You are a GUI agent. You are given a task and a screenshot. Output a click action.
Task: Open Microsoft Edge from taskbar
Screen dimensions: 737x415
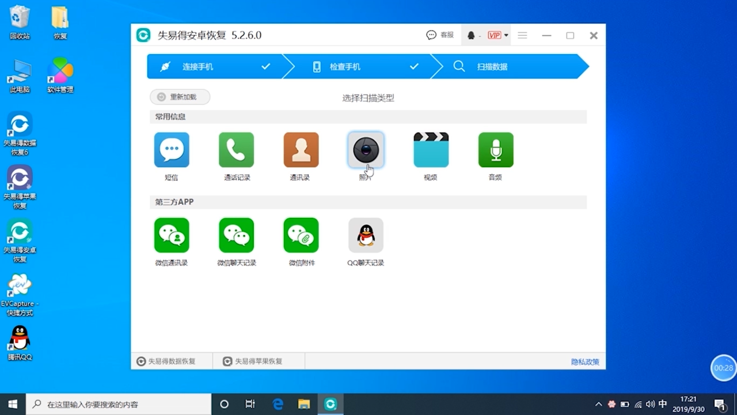pyautogui.click(x=278, y=404)
